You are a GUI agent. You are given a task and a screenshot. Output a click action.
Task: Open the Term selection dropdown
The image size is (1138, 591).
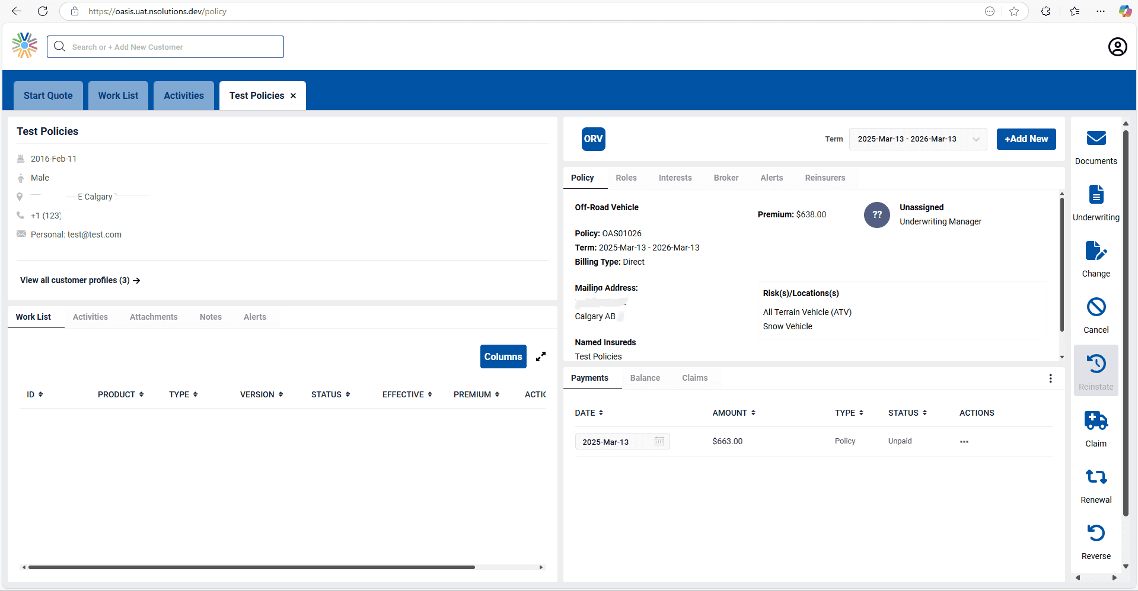[x=976, y=139]
